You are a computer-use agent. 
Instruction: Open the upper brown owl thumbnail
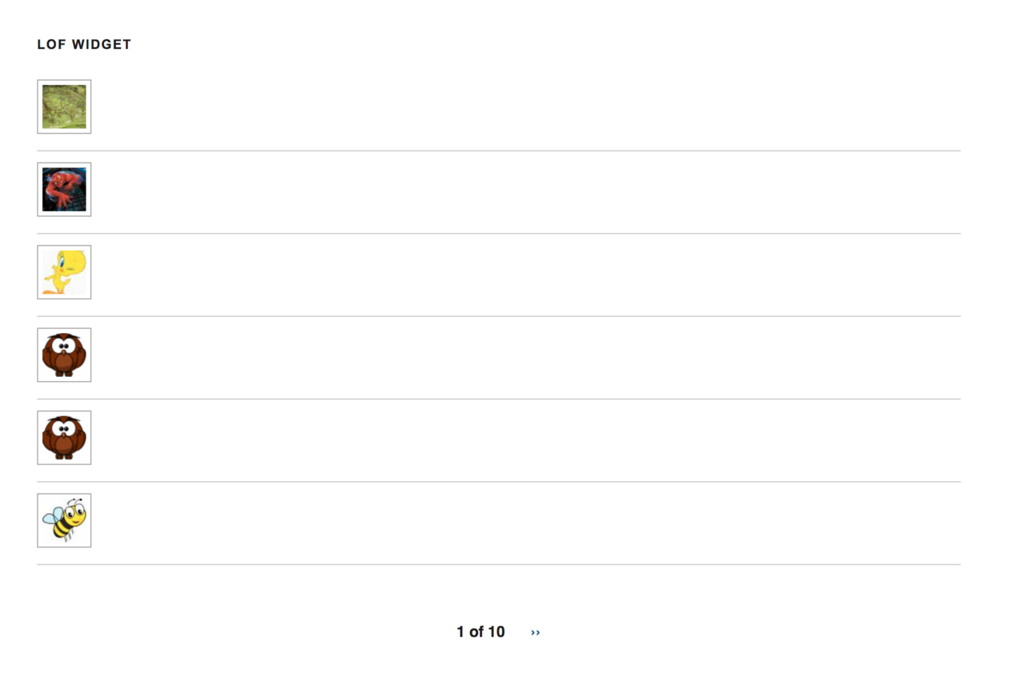(x=64, y=355)
